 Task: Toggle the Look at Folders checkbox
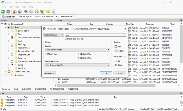[116, 51]
